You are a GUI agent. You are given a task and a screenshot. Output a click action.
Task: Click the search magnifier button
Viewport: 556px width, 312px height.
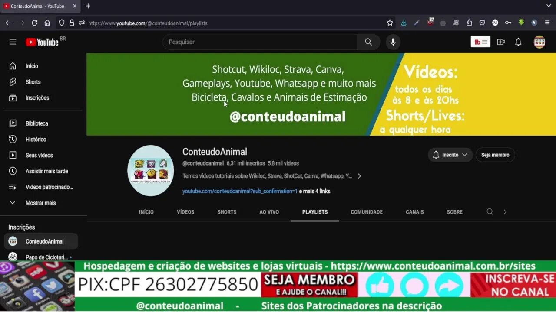click(368, 42)
